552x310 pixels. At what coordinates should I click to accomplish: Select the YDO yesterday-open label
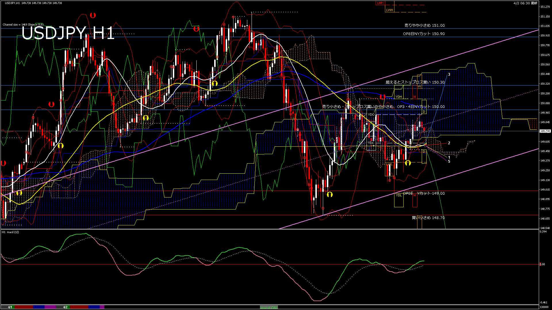371,115
